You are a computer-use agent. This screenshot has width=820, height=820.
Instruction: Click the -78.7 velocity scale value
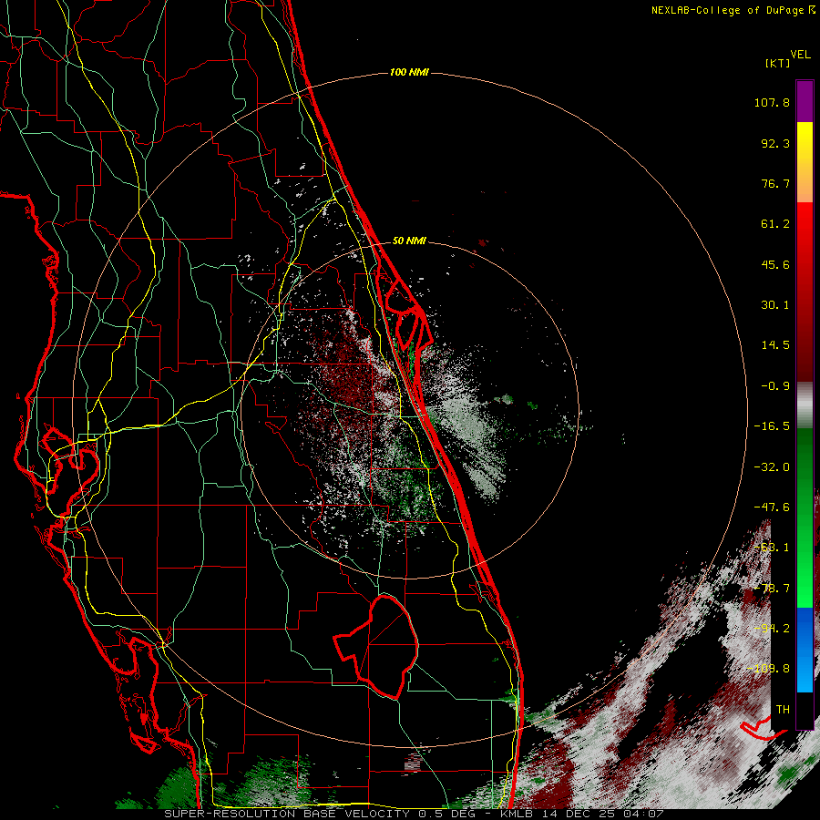click(772, 589)
